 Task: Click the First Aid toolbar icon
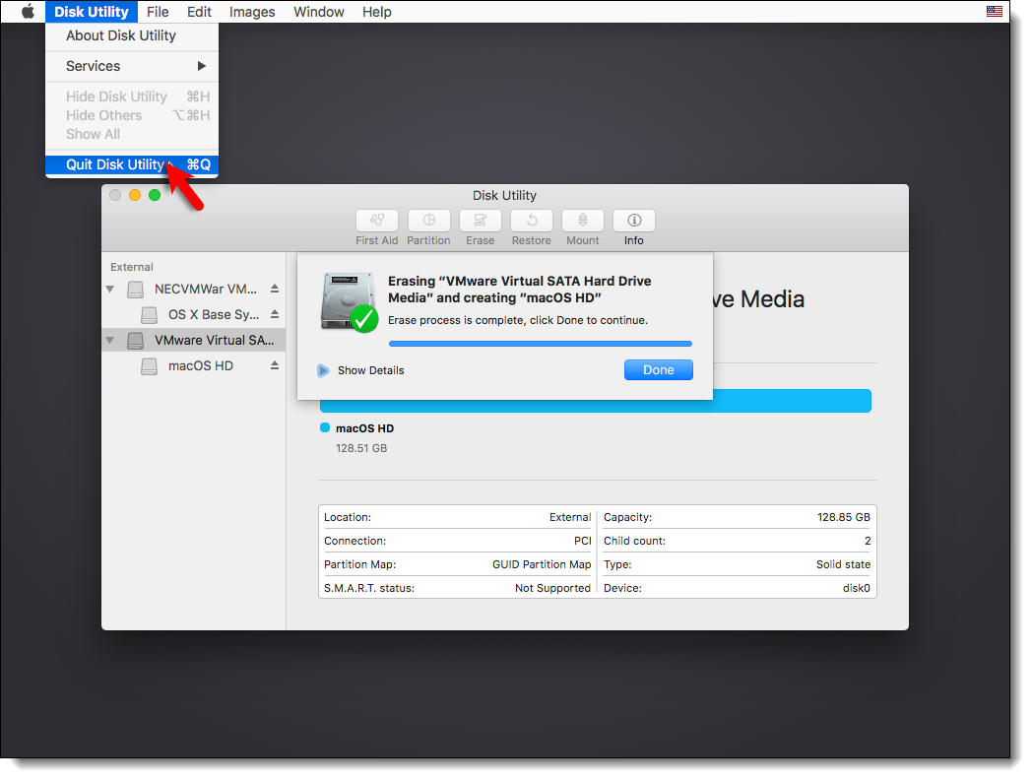377,221
